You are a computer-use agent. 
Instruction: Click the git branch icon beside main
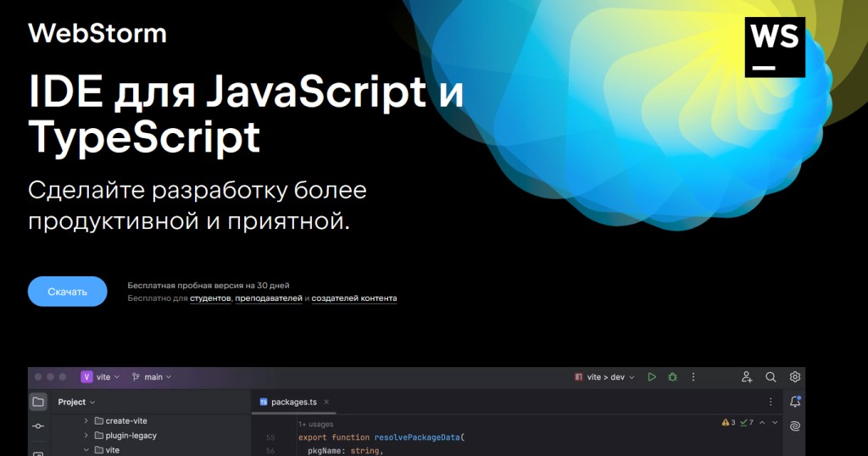coord(136,377)
